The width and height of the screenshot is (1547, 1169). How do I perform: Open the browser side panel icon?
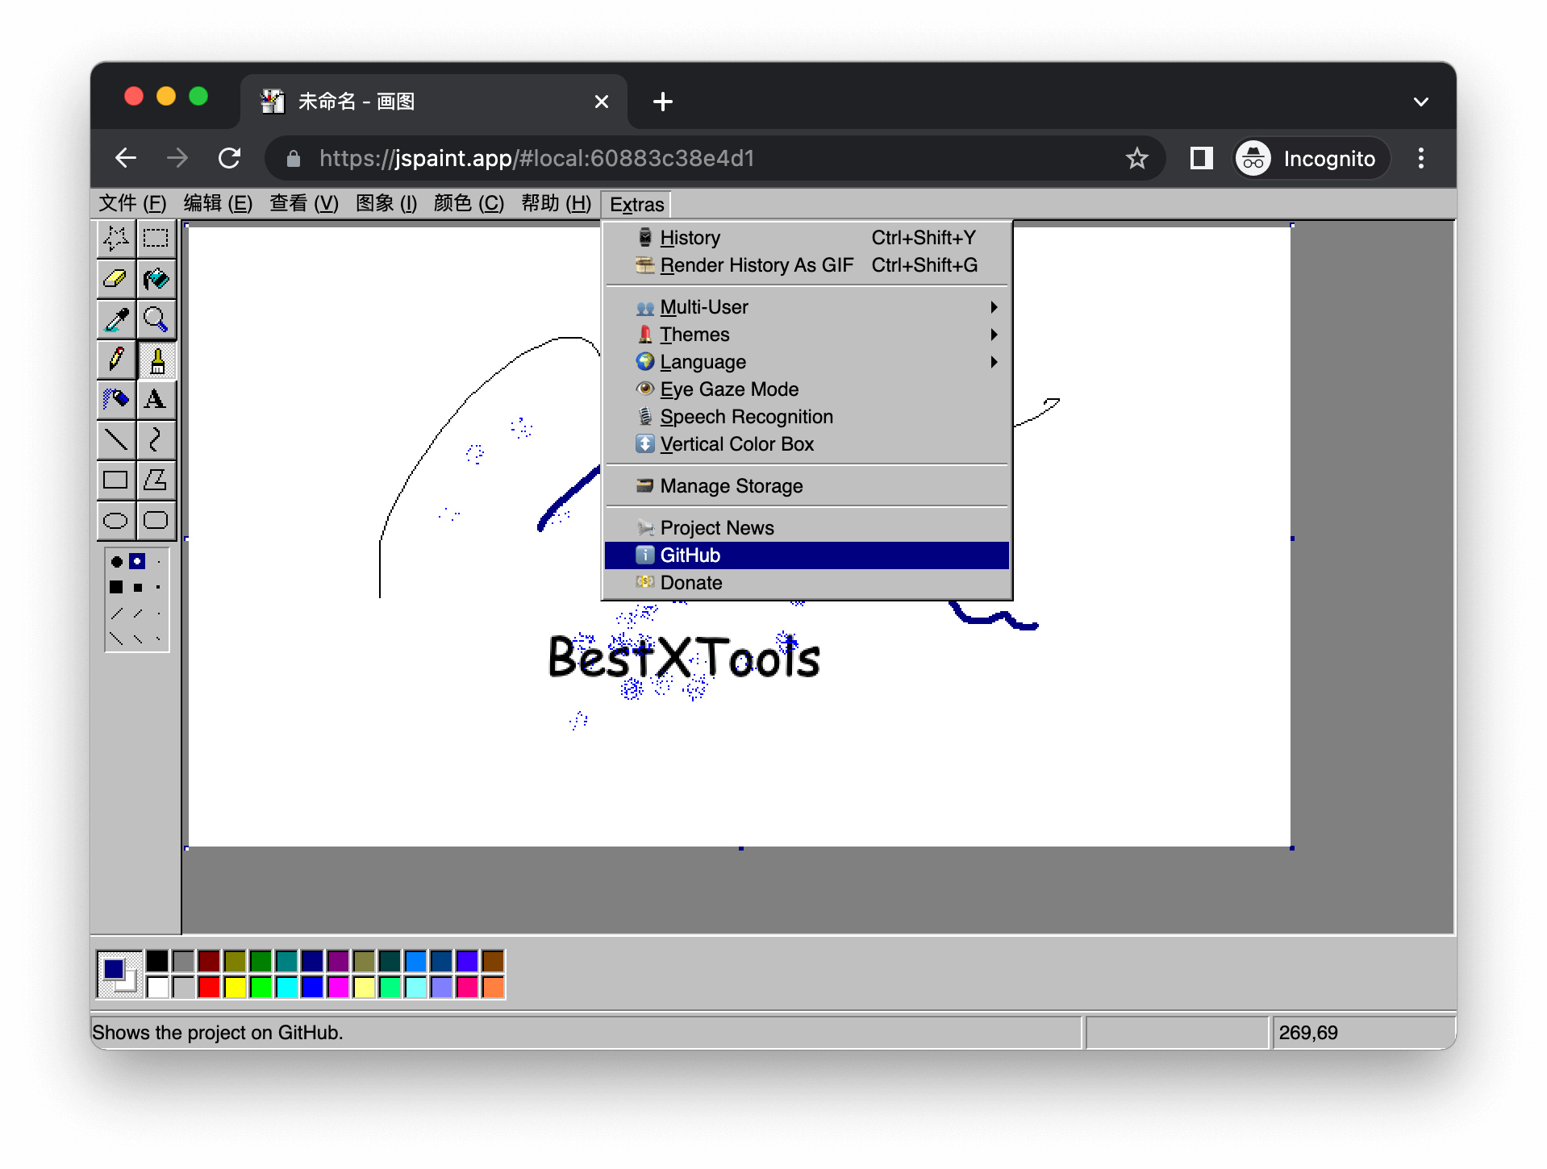pos(1202,158)
